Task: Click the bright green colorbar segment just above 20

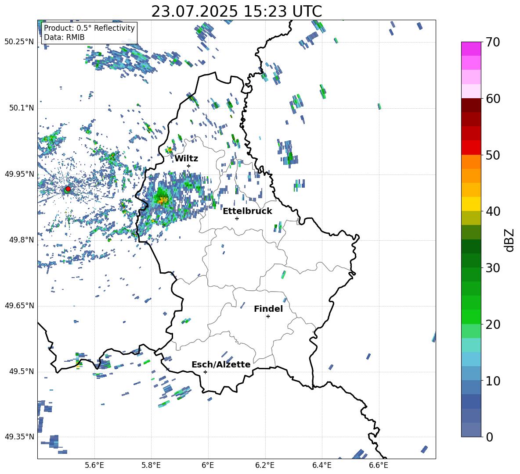Action: tap(471, 317)
